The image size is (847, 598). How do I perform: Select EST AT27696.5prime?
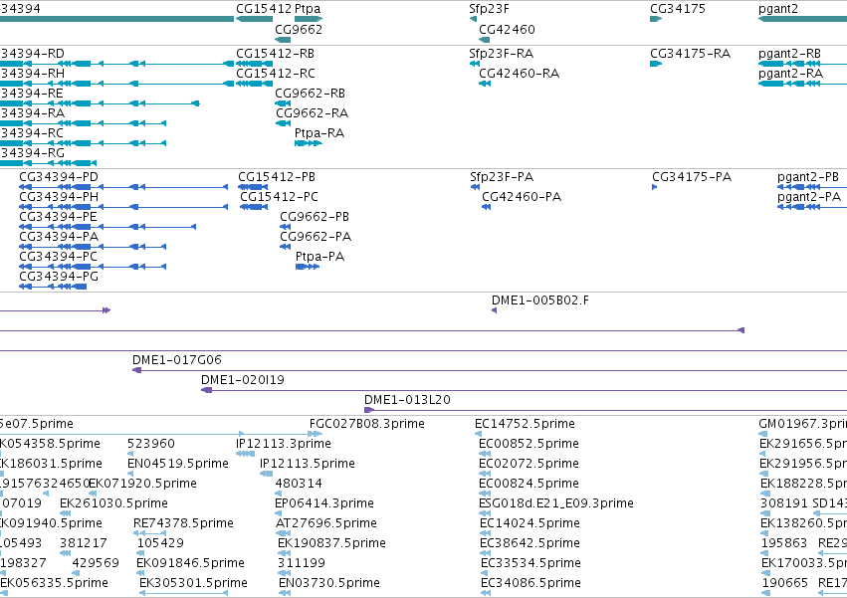click(326, 524)
